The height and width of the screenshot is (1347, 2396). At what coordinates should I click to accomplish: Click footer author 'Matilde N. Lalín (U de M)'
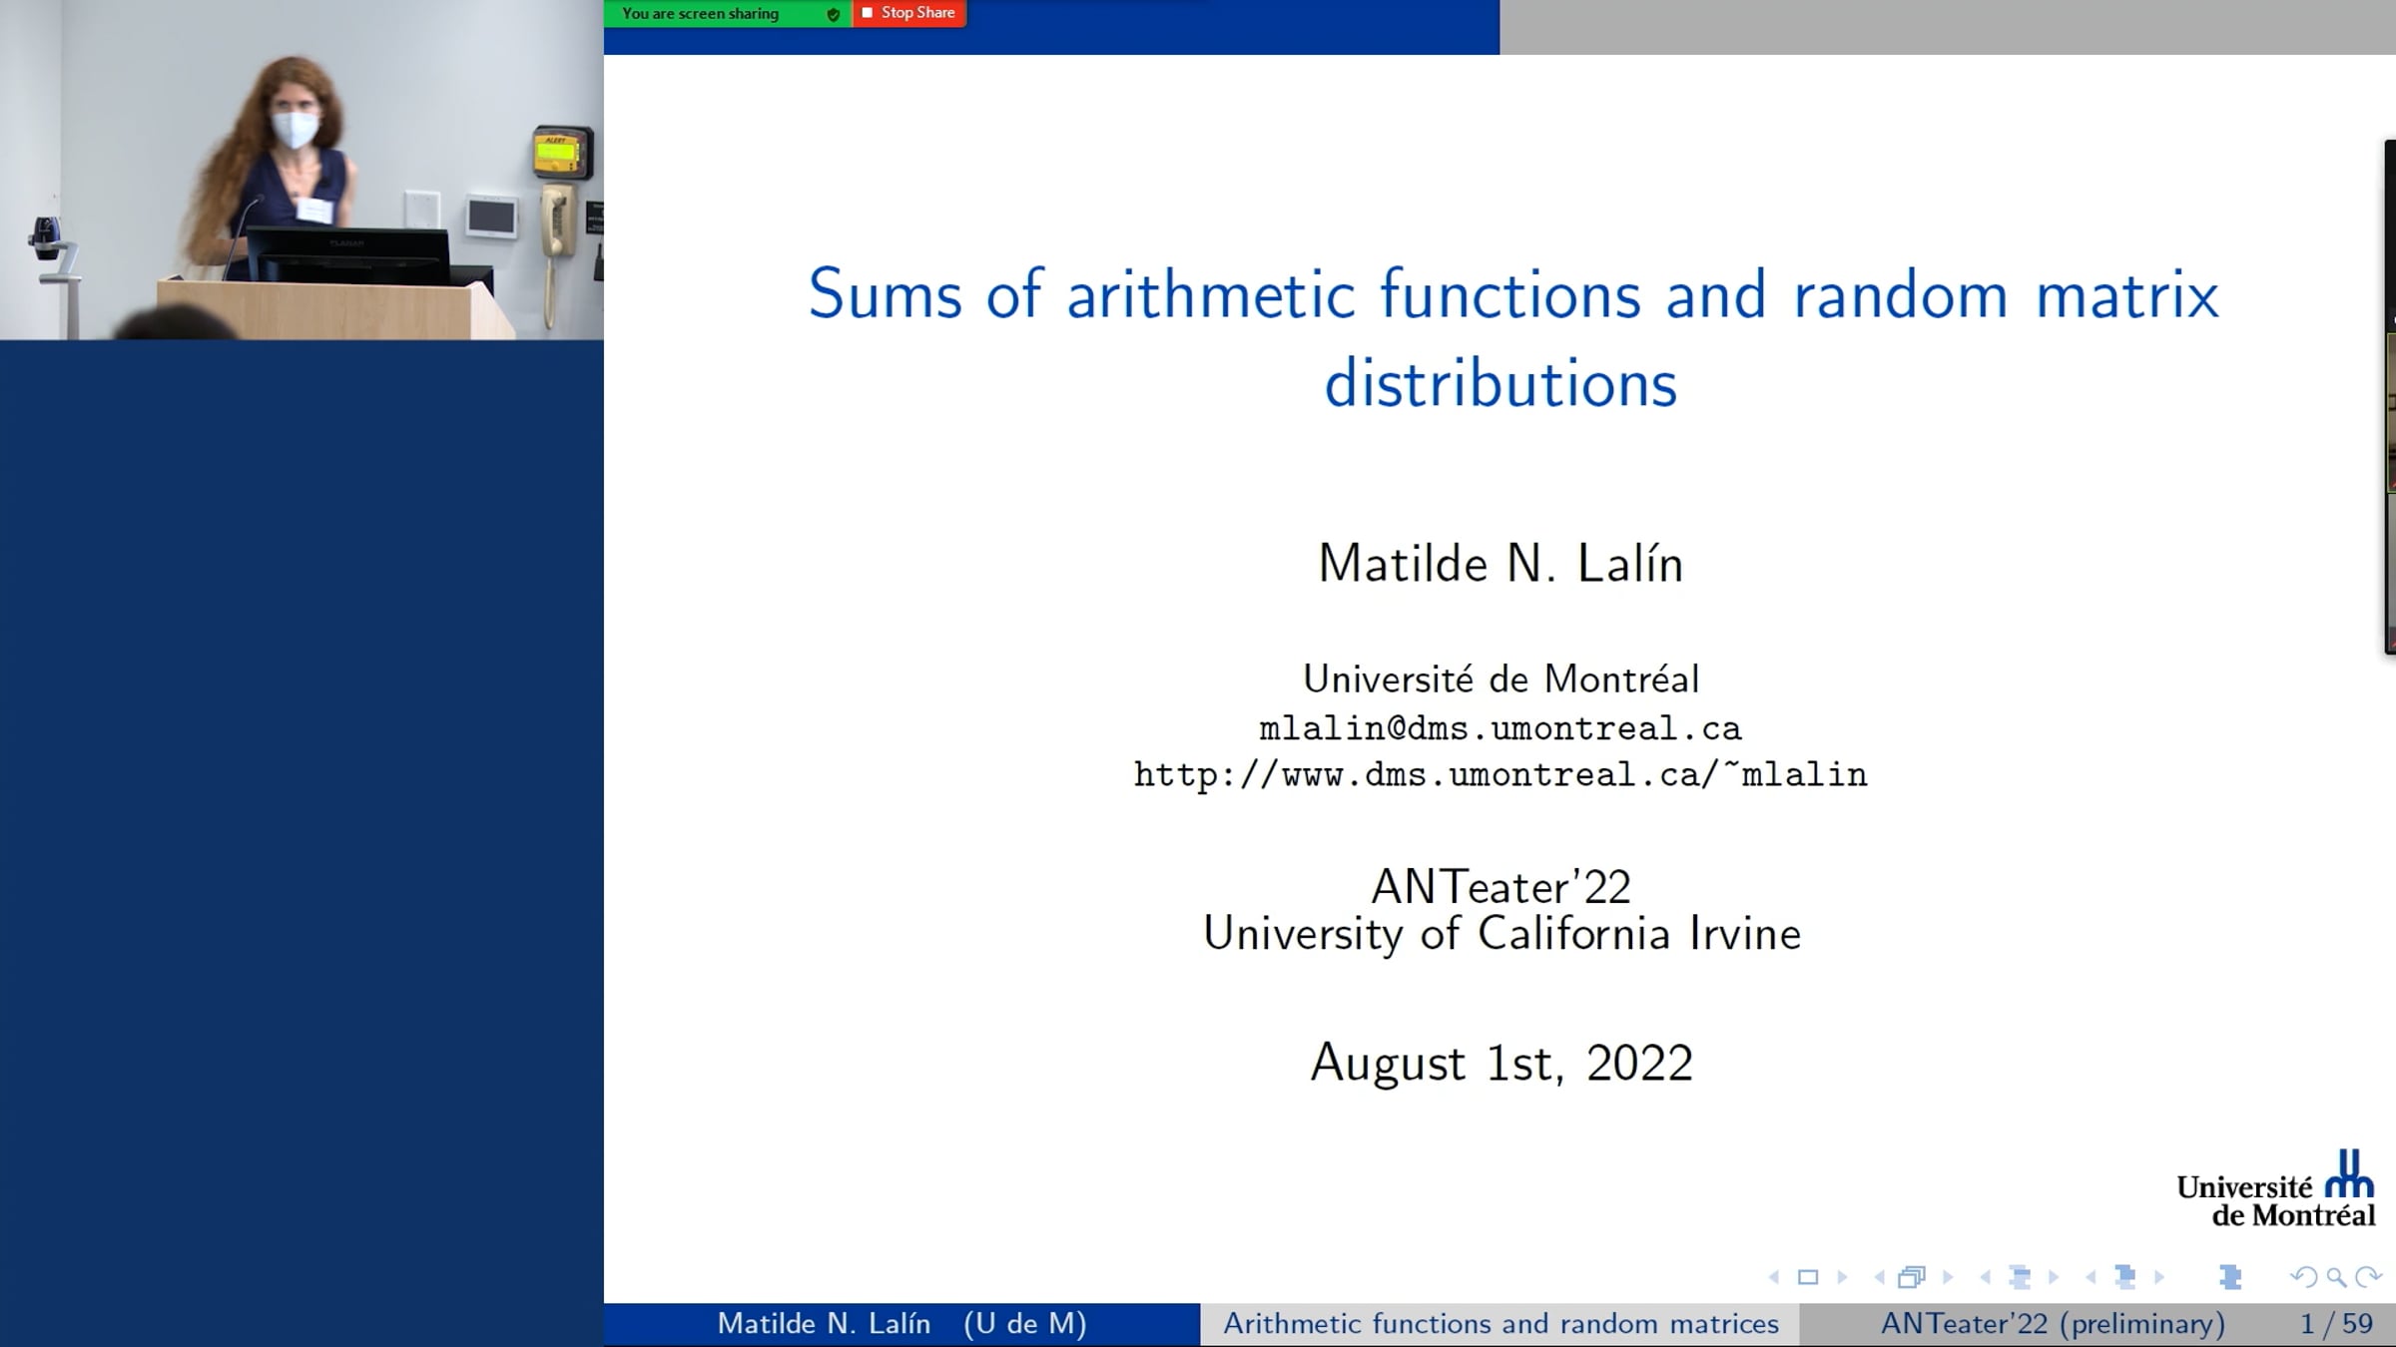(x=901, y=1324)
